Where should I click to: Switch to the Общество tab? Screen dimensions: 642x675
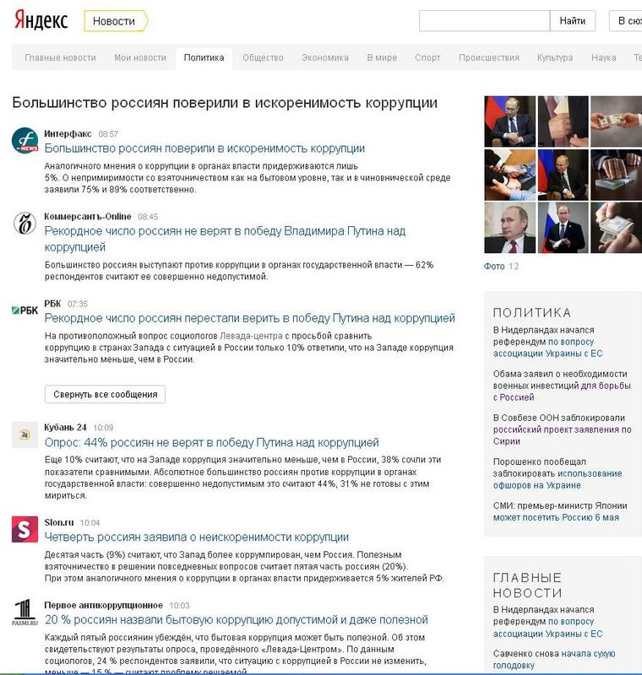click(x=263, y=57)
